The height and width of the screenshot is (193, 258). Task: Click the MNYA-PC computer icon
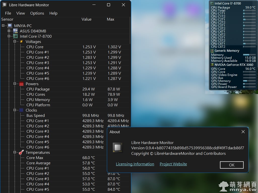click(x=10, y=25)
